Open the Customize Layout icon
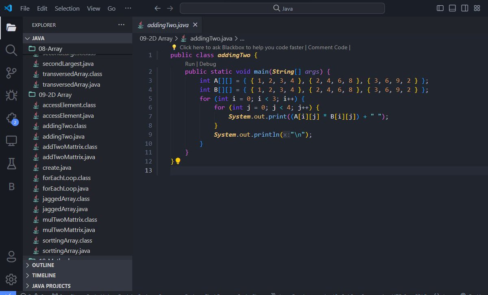Screen dimensions: 488x295 click(477, 8)
